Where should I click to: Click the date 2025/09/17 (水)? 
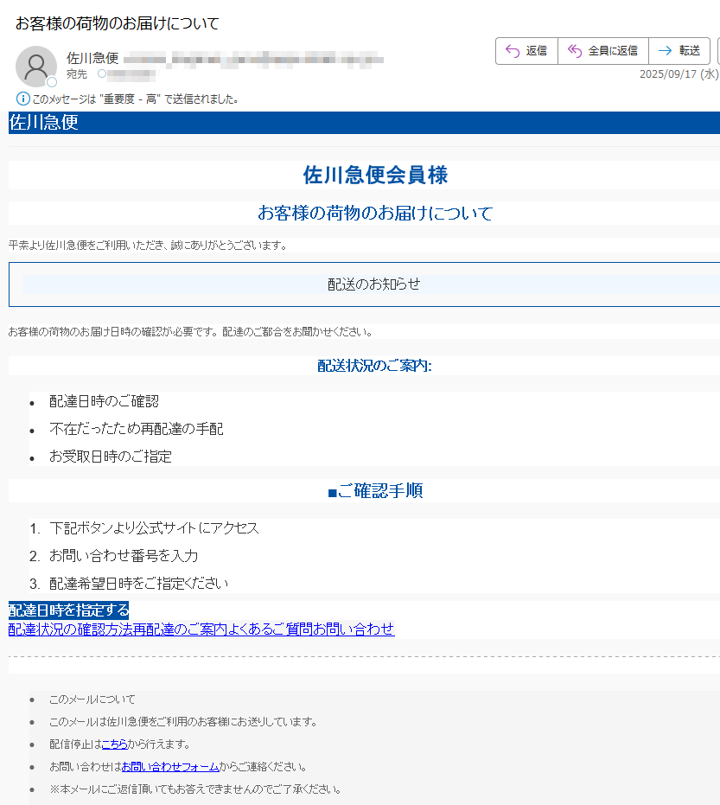pyautogui.click(x=679, y=74)
